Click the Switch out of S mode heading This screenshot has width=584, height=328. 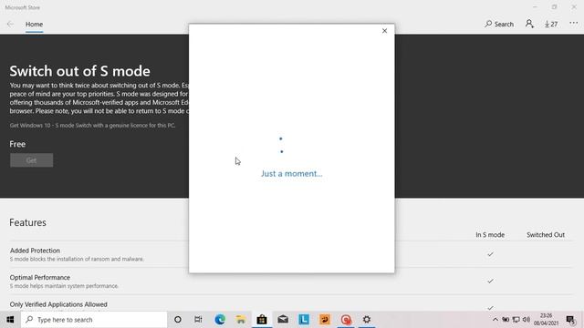coord(79,71)
